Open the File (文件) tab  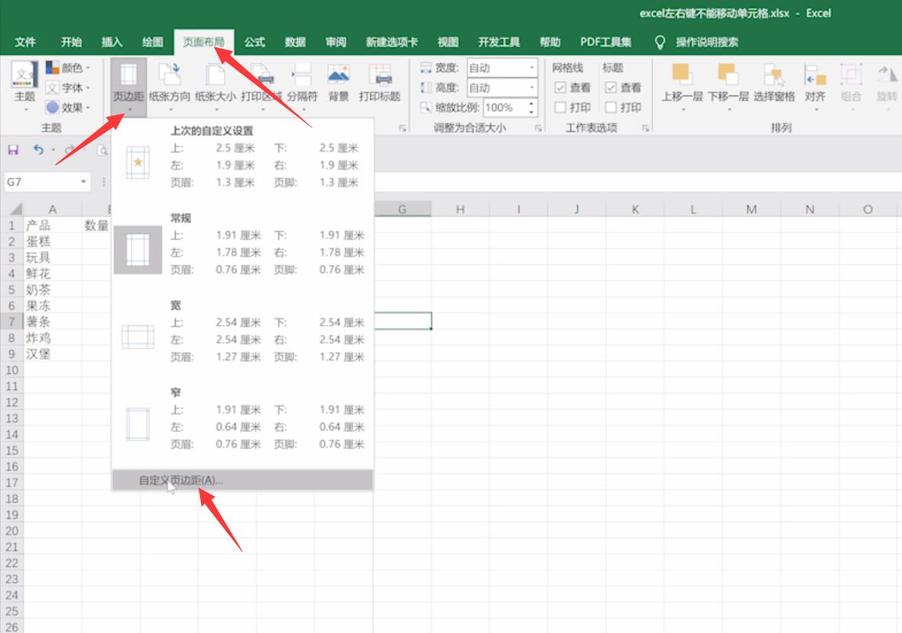tap(25, 42)
